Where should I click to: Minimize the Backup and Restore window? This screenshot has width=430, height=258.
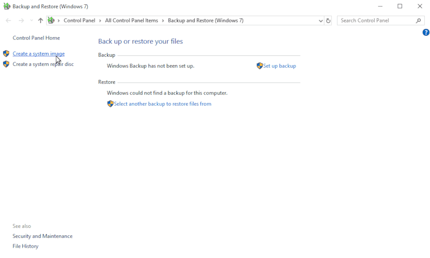coord(380,6)
